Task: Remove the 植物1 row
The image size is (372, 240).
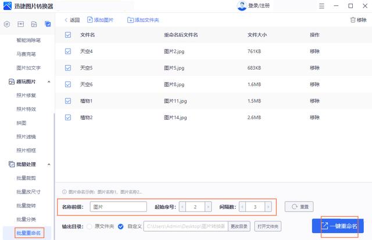Action: point(314,101)
